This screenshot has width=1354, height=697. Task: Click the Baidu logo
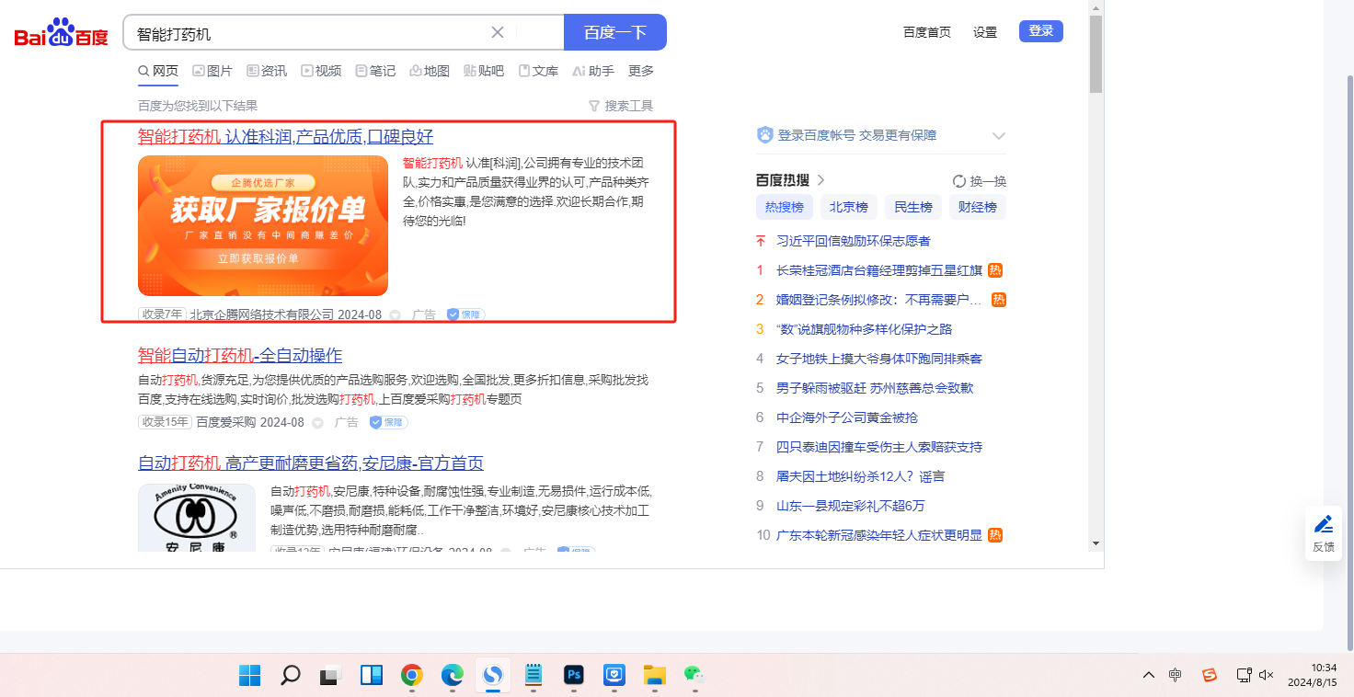[x=62, y=33]
